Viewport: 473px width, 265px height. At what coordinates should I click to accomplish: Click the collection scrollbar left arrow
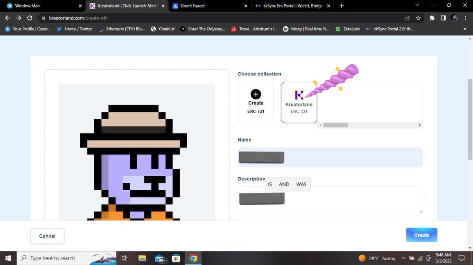tap(320, 125)
